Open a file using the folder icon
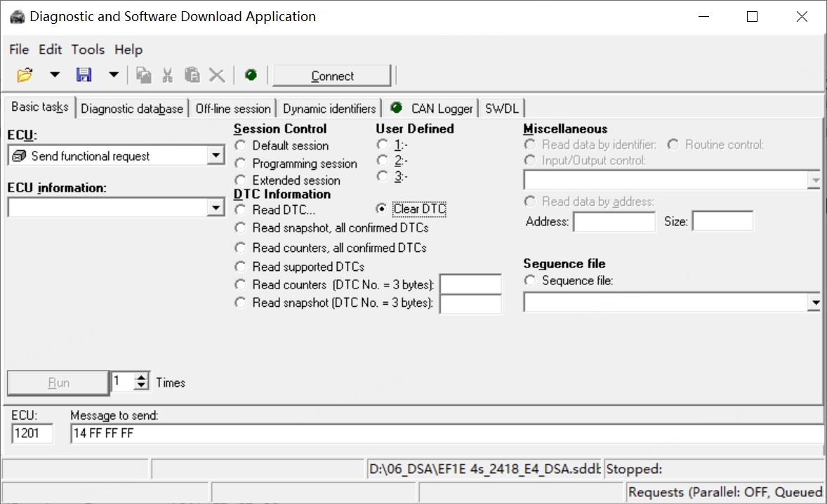Viewport: 827px width, 504px height. [24, 74]
